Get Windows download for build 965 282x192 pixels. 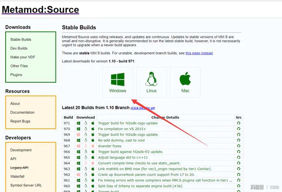tap(79, 157)
